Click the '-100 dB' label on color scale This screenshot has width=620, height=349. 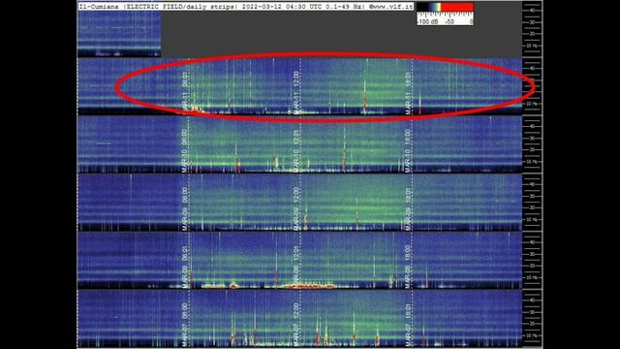pos(427,22)
